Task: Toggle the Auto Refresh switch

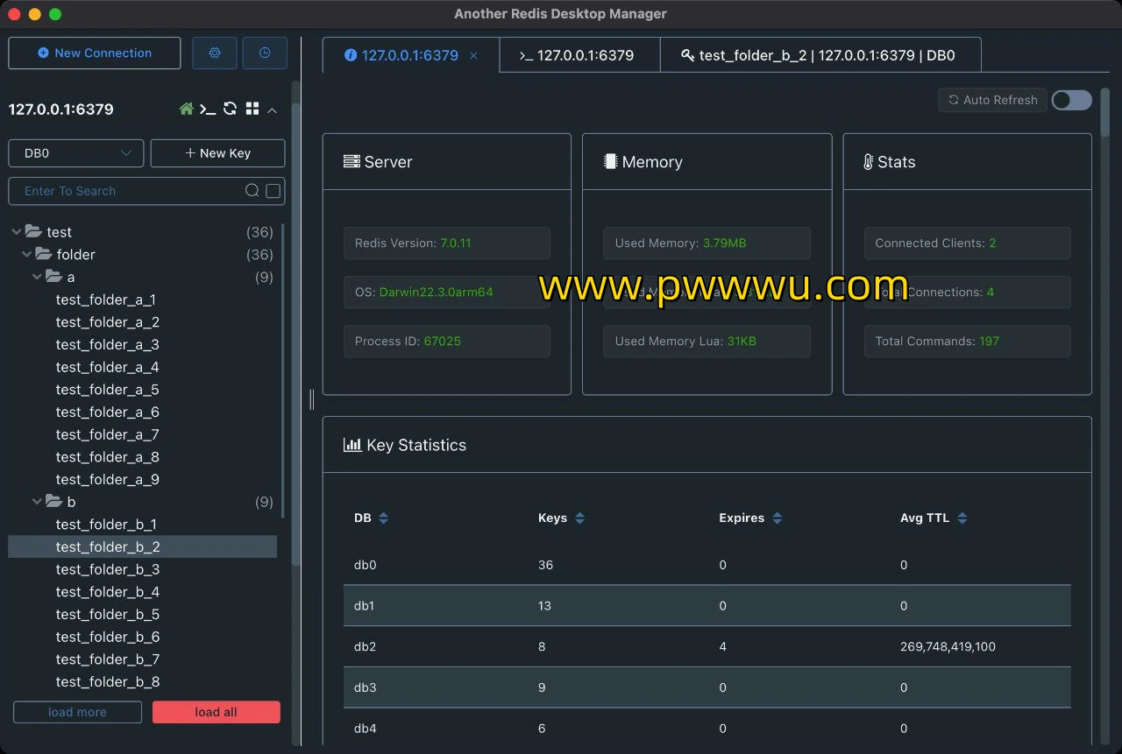Action: (1071, 100)
